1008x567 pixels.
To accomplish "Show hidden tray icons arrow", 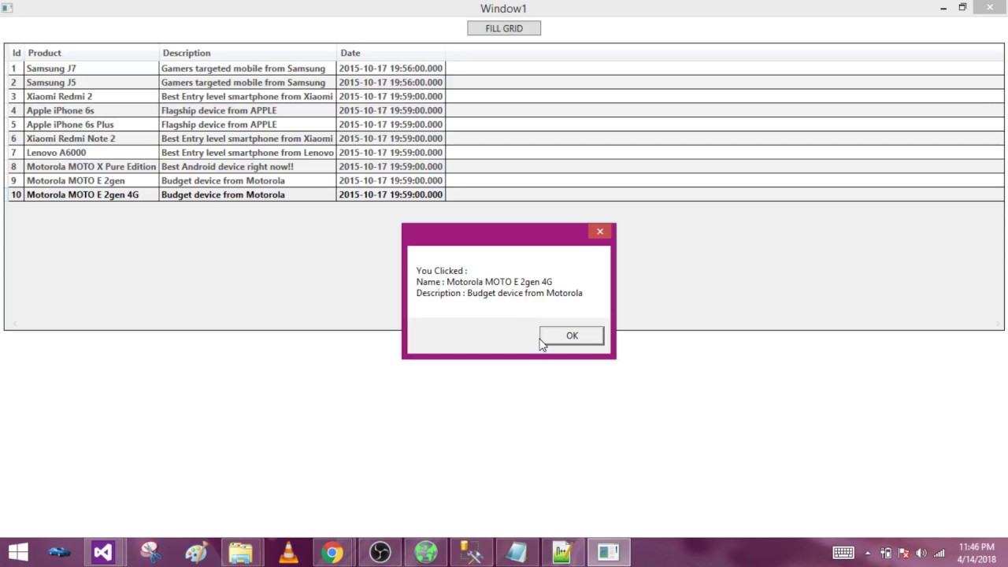I will point(868,553).
